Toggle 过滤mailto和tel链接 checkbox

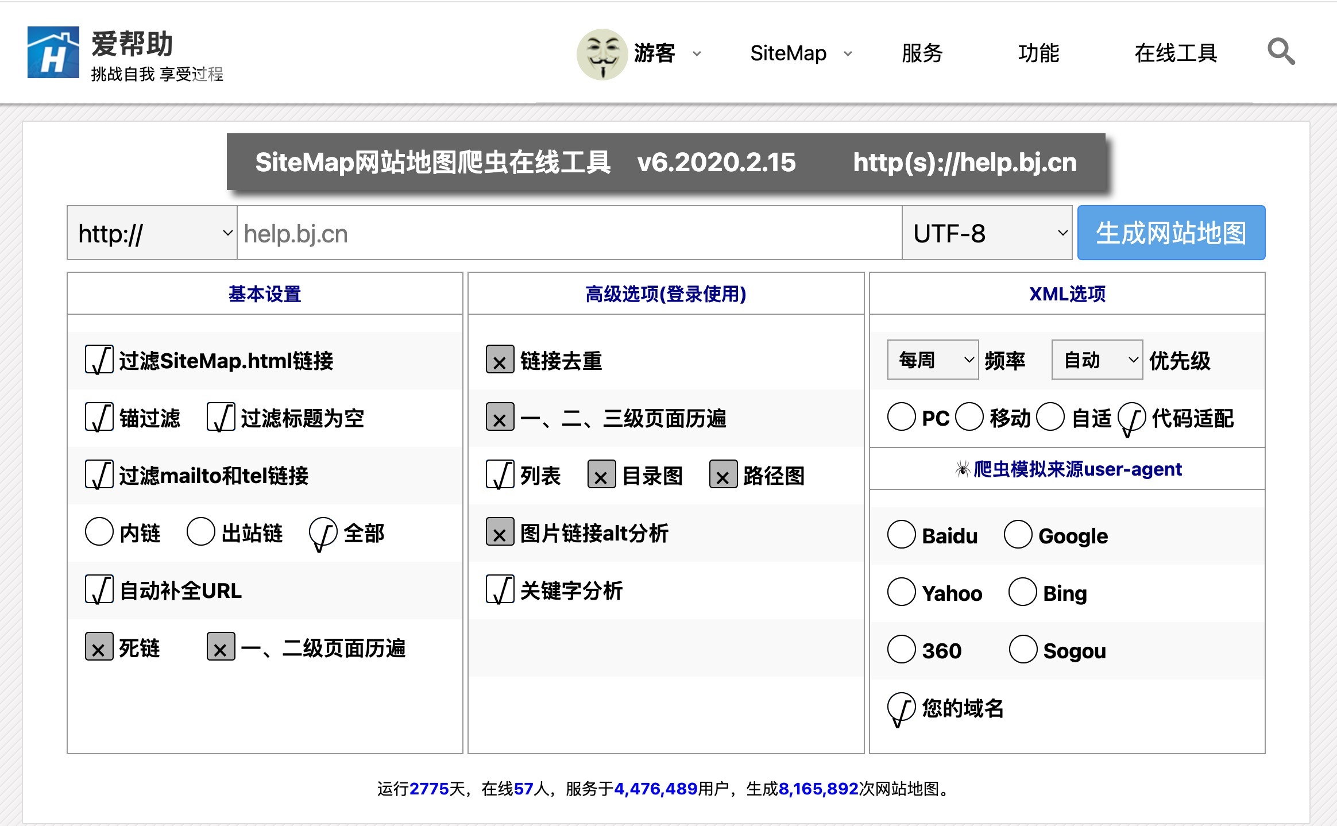[99, 475]
